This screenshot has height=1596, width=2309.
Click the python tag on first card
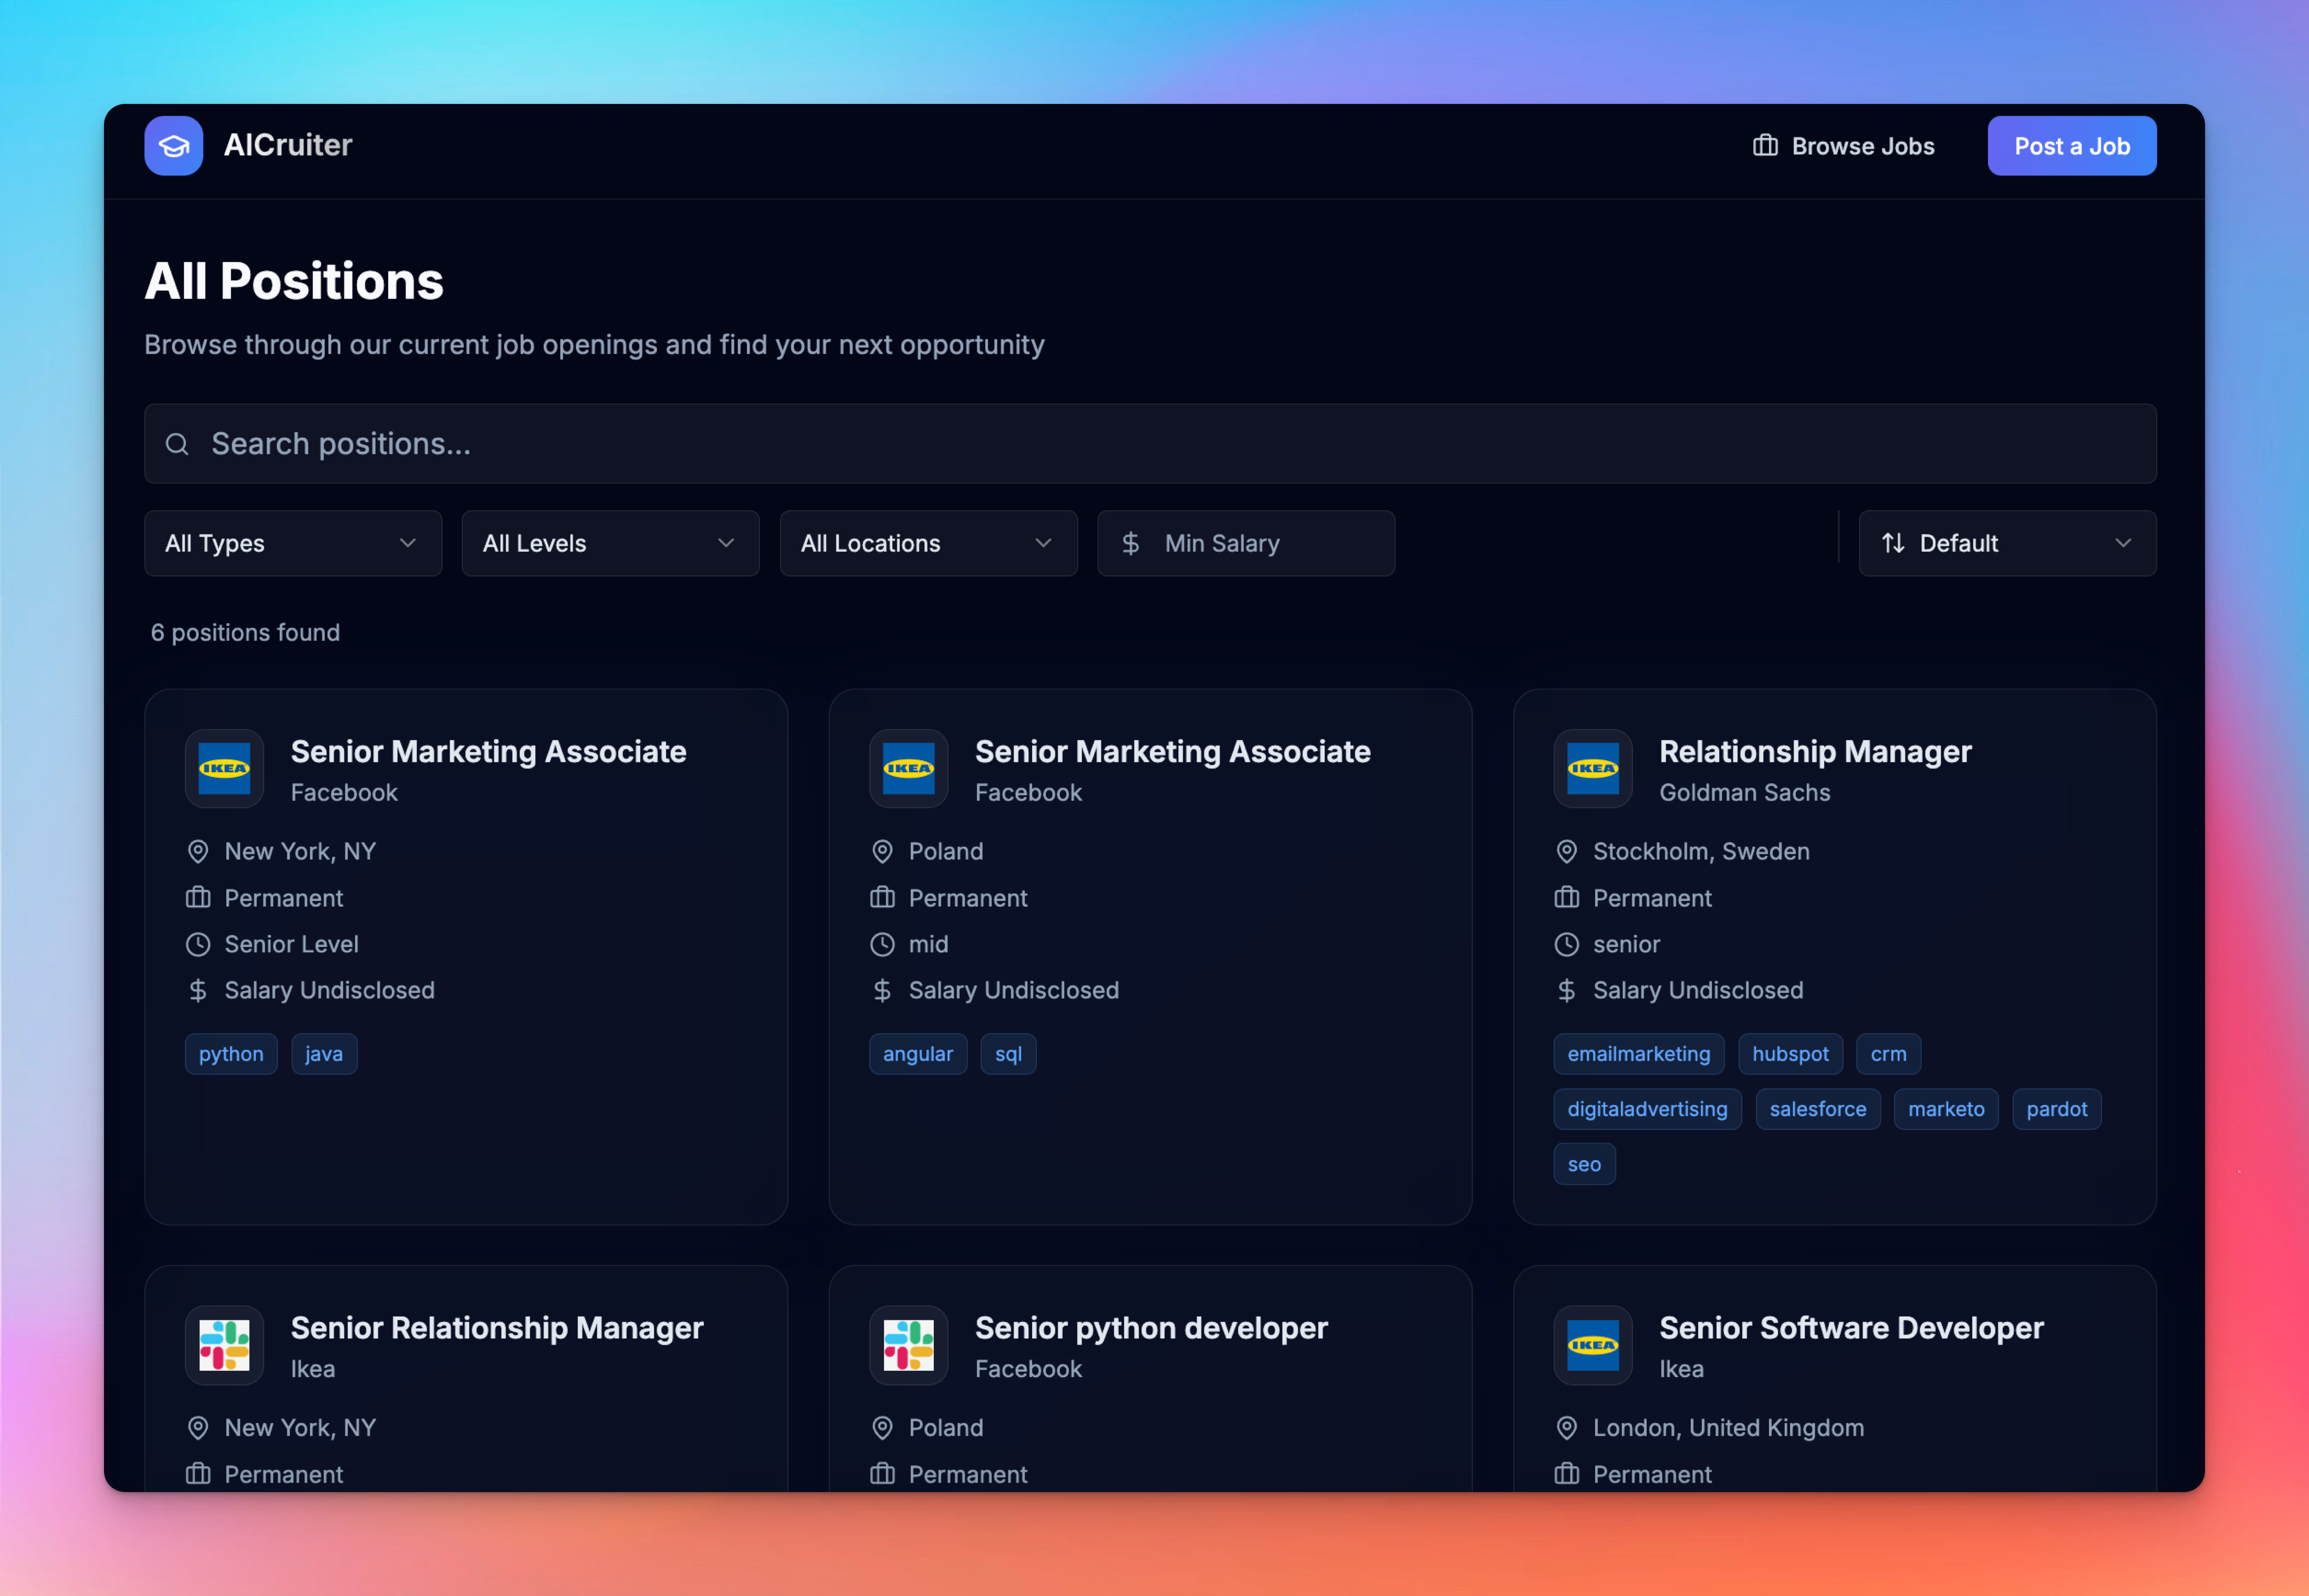coord(231,1054)
